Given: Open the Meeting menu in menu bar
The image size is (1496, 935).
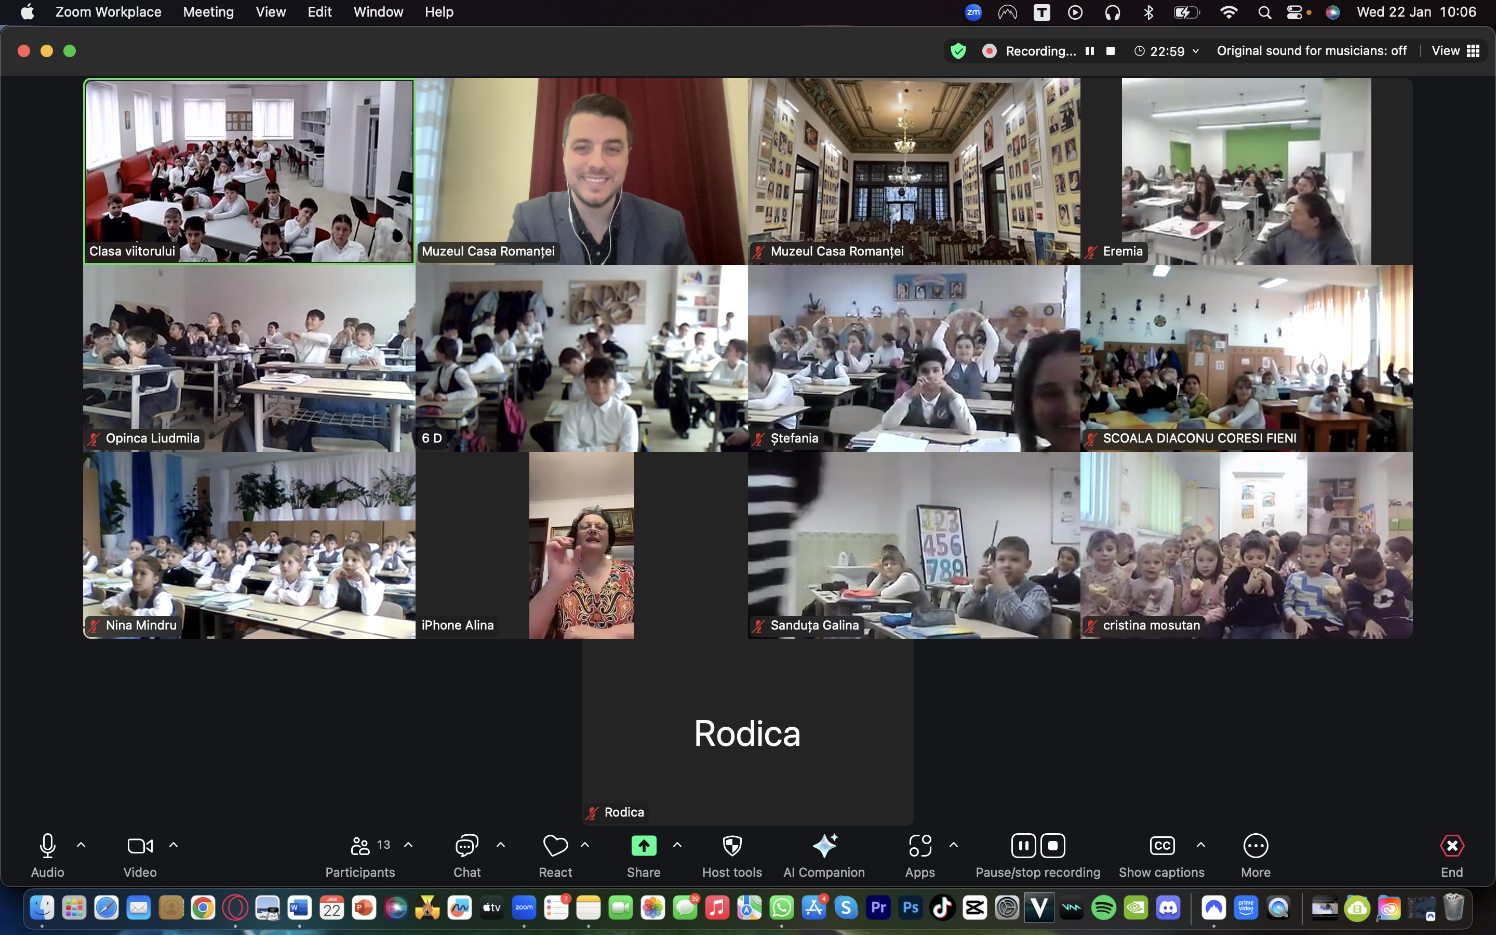Looking at the screenshot, I should [208, 12].
